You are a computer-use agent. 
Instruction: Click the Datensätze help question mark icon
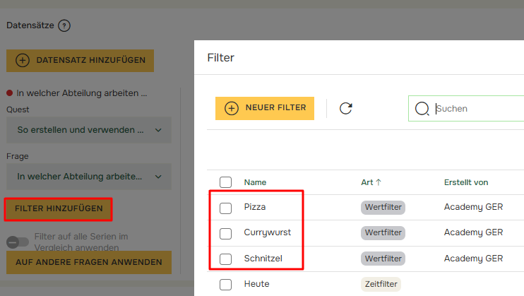[x=64, y=25]
